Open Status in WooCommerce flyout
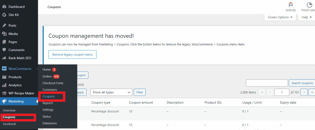 (47, 117)
